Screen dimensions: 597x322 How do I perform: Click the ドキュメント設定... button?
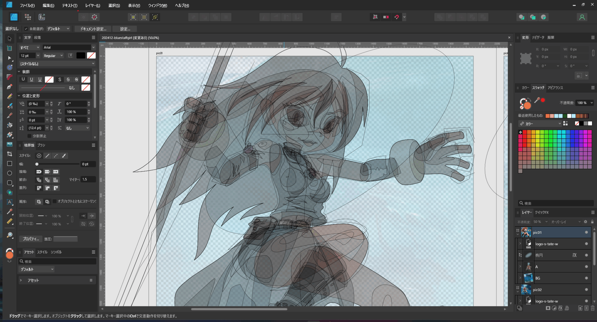point(93,29)
